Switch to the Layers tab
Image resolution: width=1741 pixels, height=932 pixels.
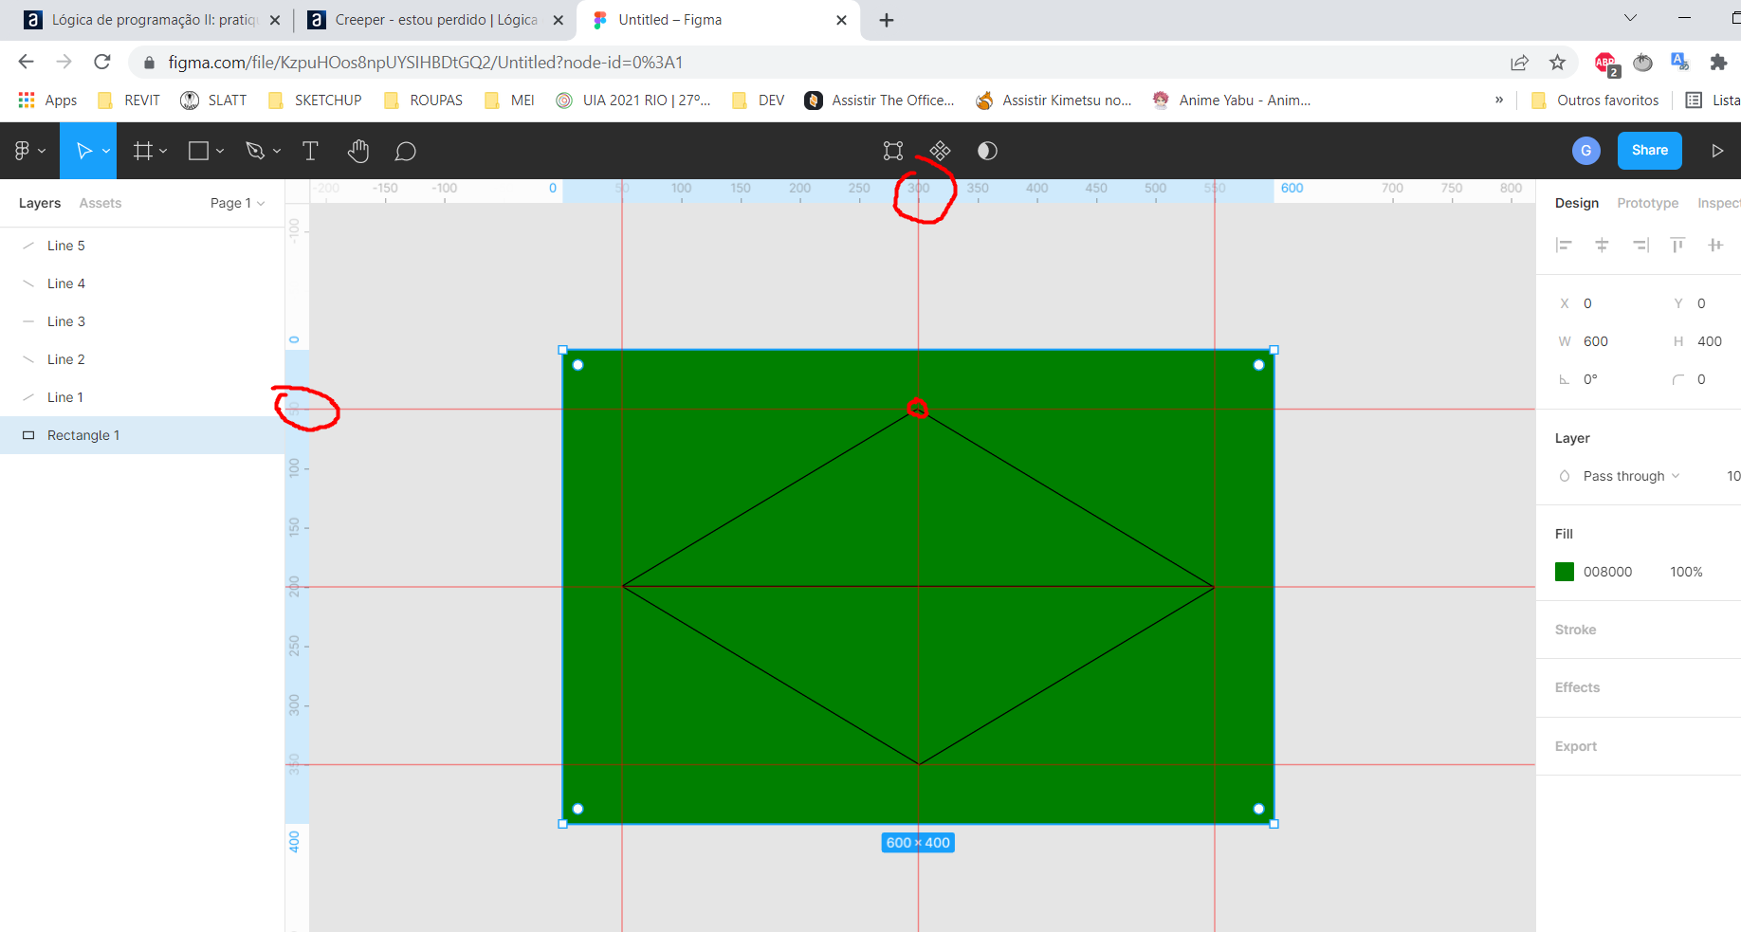40,203
